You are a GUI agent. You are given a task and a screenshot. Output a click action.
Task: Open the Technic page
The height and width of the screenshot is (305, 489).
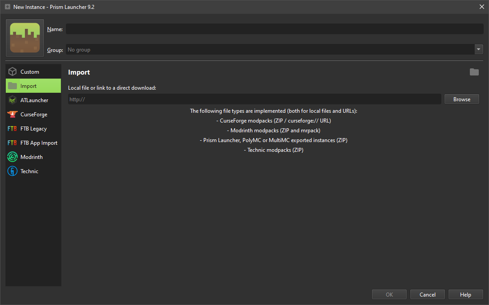(x=33, y=171)
